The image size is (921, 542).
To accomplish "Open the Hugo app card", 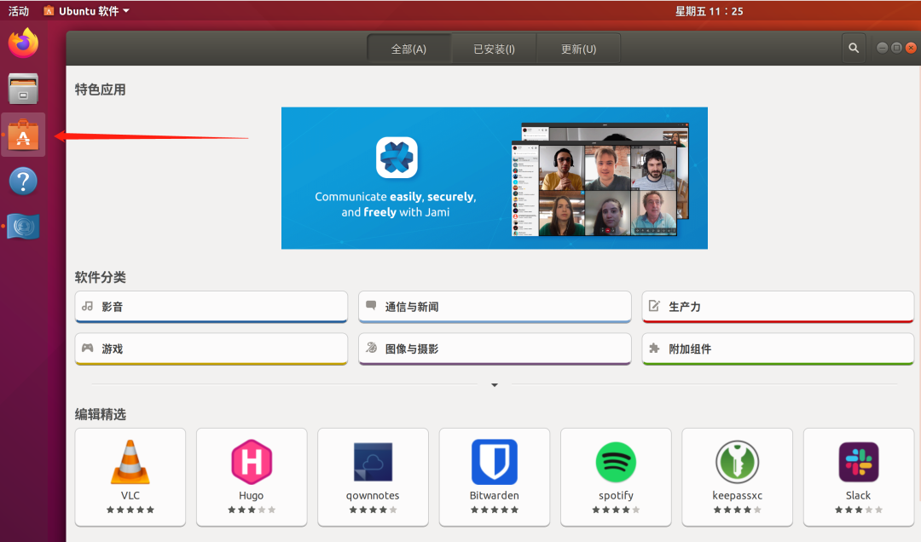I will tap(252, 477).
